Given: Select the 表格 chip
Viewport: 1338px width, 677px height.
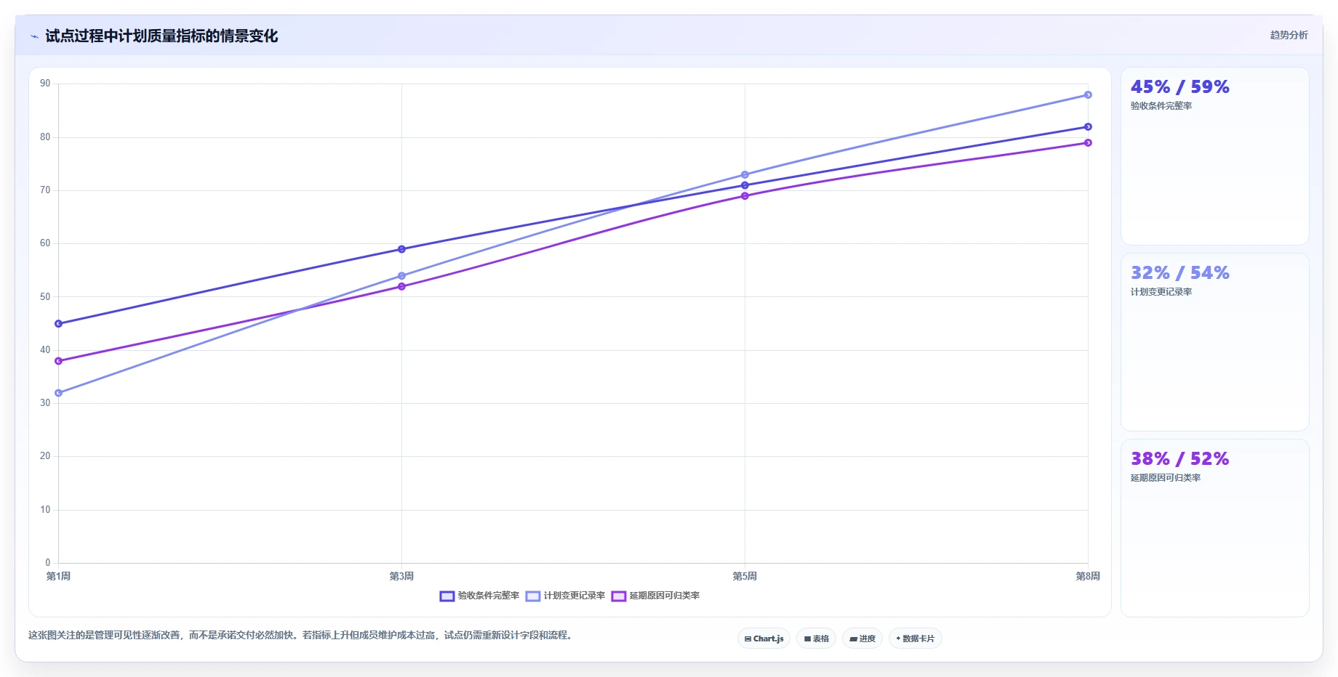Looking at the screenshot, I should (816, 639).
